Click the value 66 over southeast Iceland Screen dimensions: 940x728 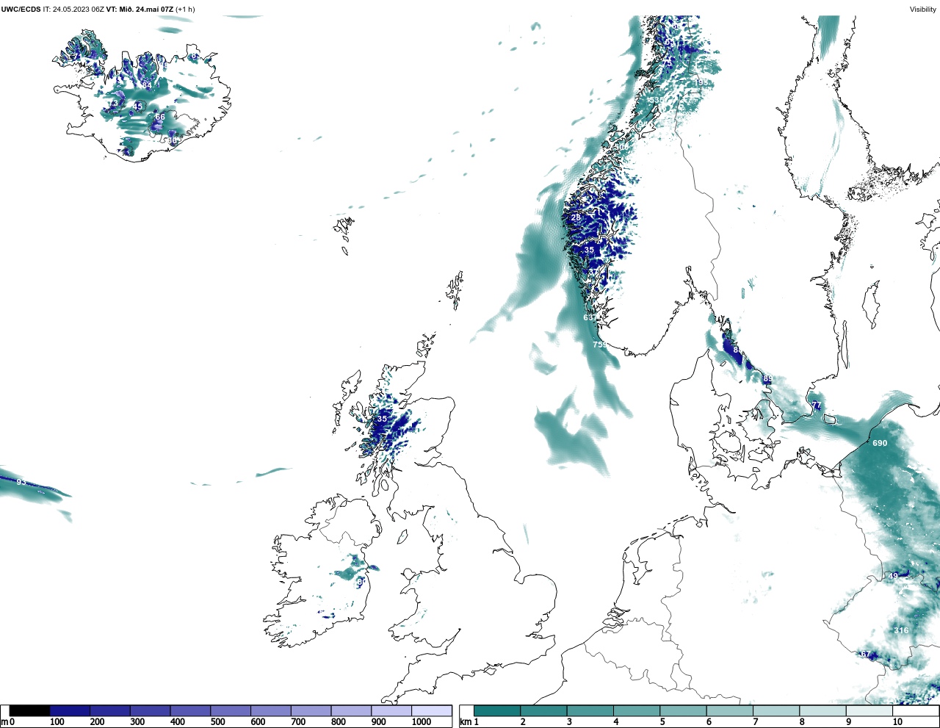[160, 117]
